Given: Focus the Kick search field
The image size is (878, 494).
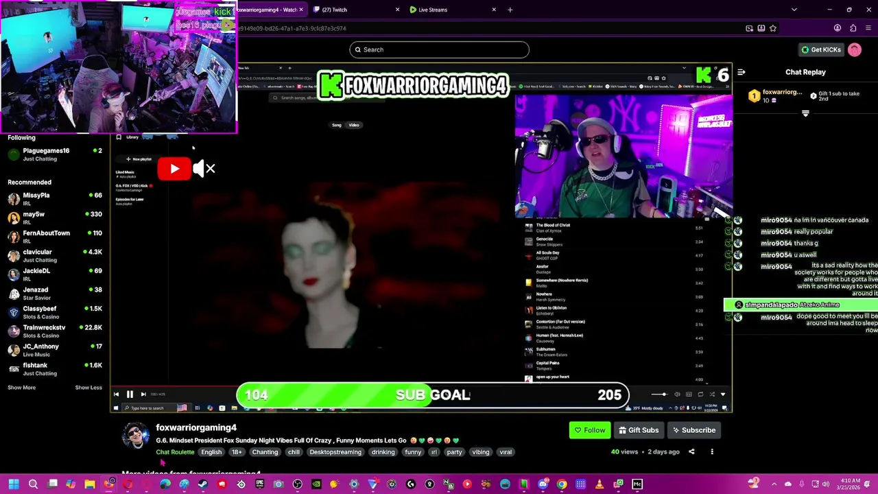Looking at the screenshot, I should coord(439,49).
